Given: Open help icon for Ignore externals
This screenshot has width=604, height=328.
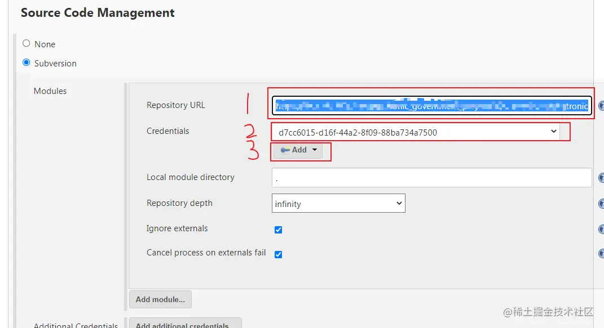Looking at the screenshot, I should click(601, 230).
